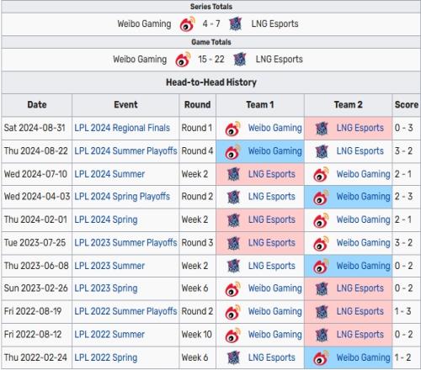Click Weibo Gaming link in 2024-02-01 row

(x=363, y=219)
